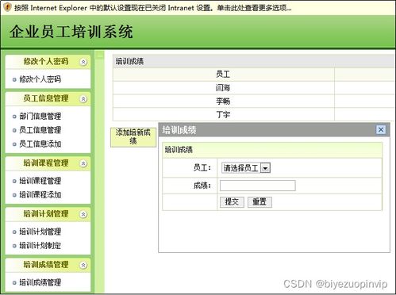Click the 培训成绩管理 section header

48,265
